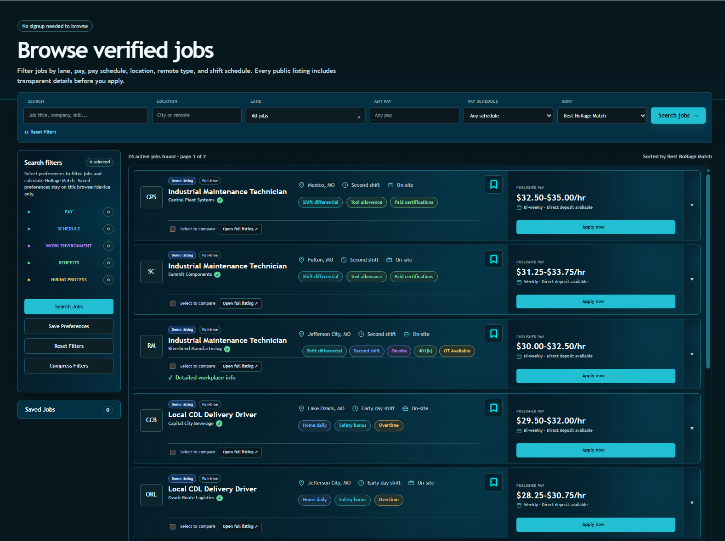Click verified badge next to Riverbend Manufacturing
The height and width of the screenshot is (541, 725).
click(227, 349)
